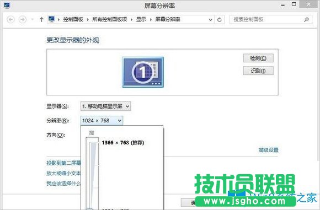The image size is (320, 210).
Task: Go forward using the forward arrow
Action: pos(23,20)
